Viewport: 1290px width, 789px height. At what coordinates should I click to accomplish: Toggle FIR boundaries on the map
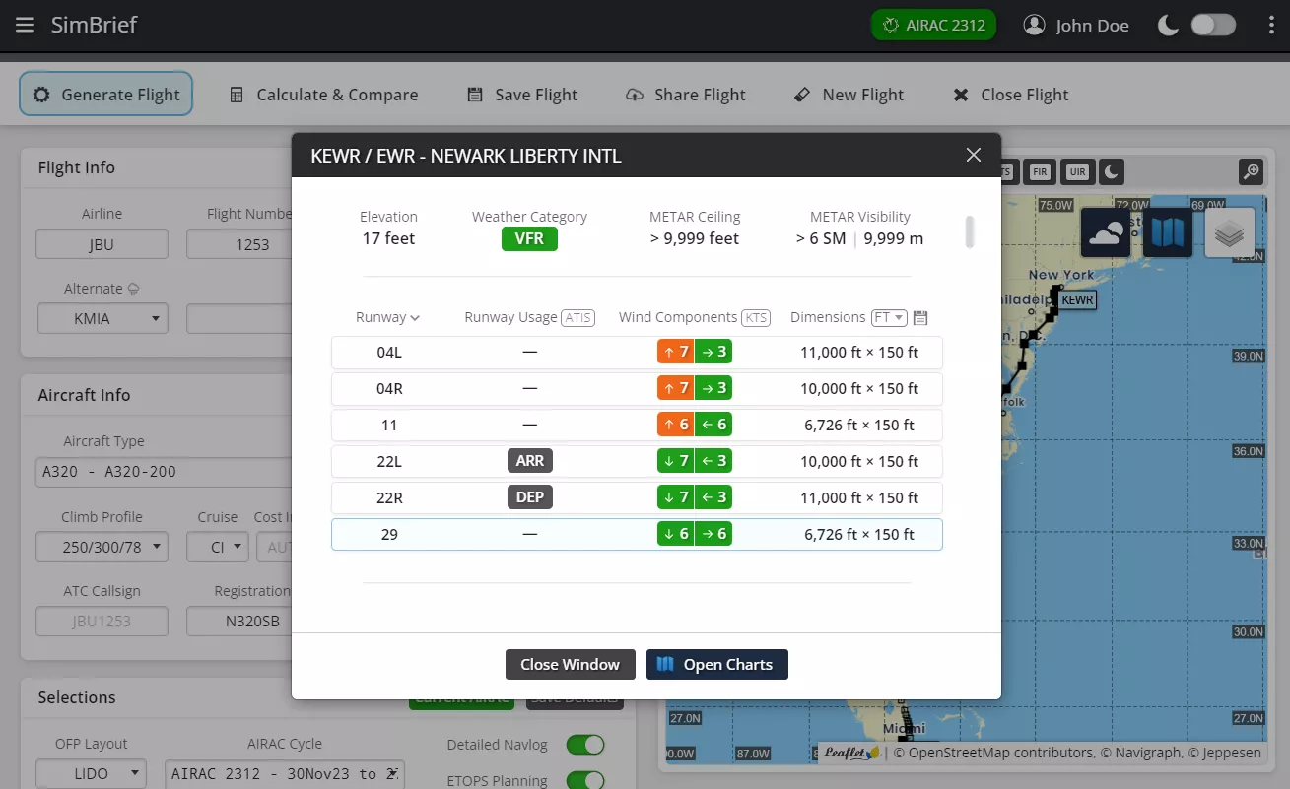(x=1039, y=171)
